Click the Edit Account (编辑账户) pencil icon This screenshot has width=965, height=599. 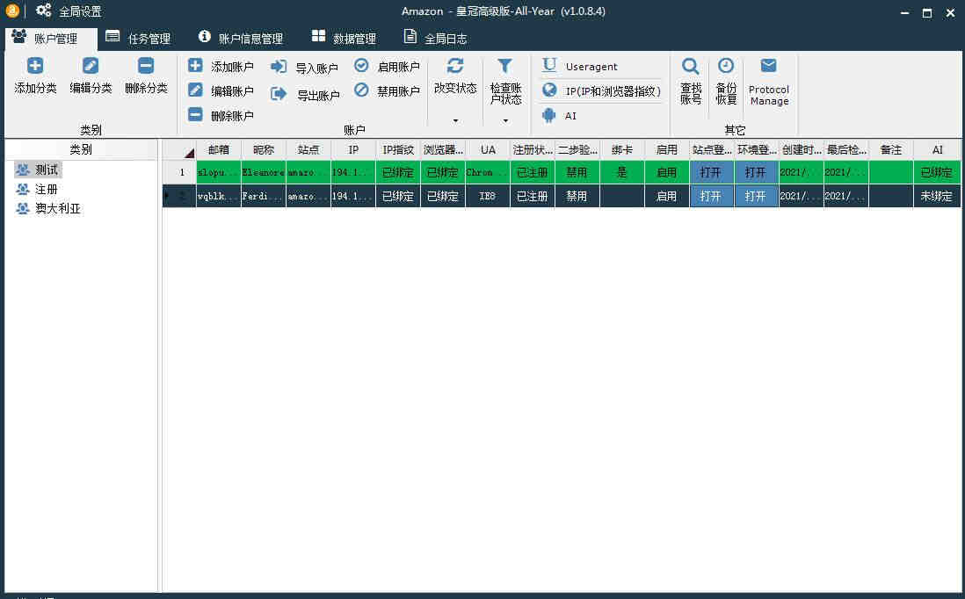(195, 90)
